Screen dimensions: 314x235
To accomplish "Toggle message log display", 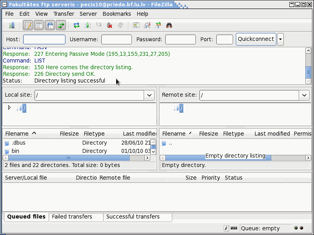I will click(28, 25).
